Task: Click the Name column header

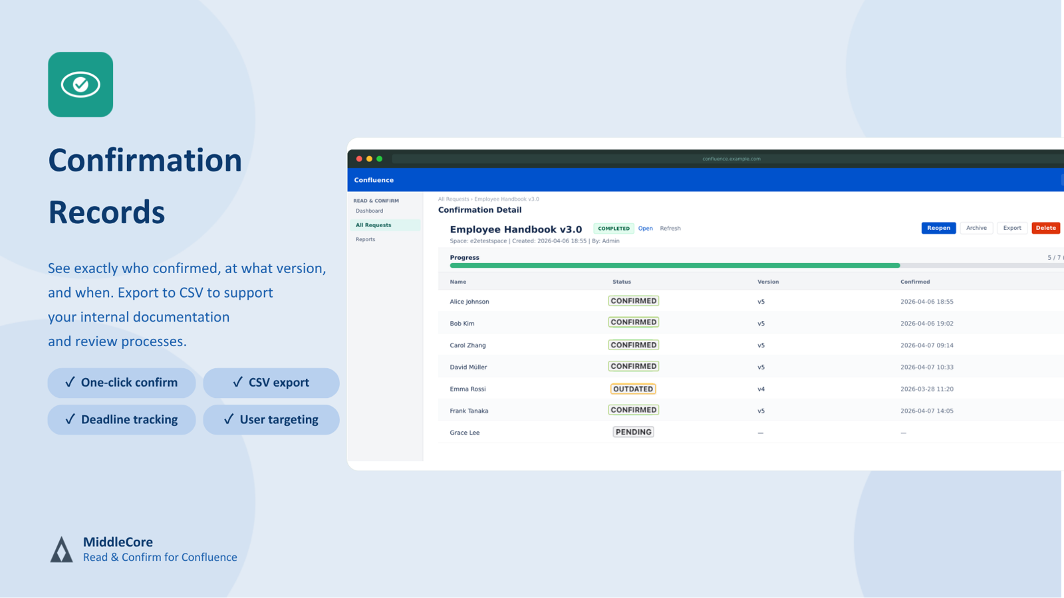Action: coord(458,282)
